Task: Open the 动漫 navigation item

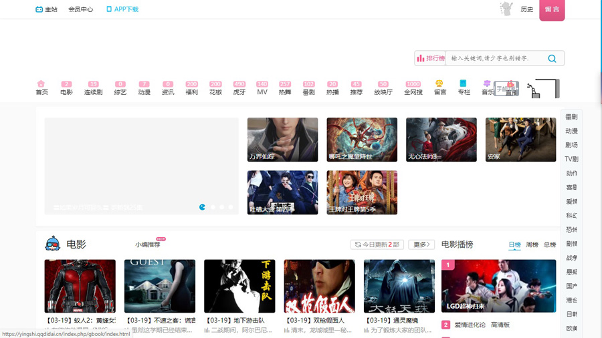Action: tap(144, 88)
